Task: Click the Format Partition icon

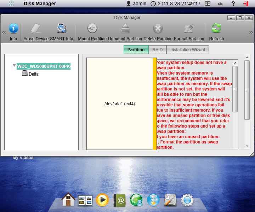Action: tap(189, 29)
